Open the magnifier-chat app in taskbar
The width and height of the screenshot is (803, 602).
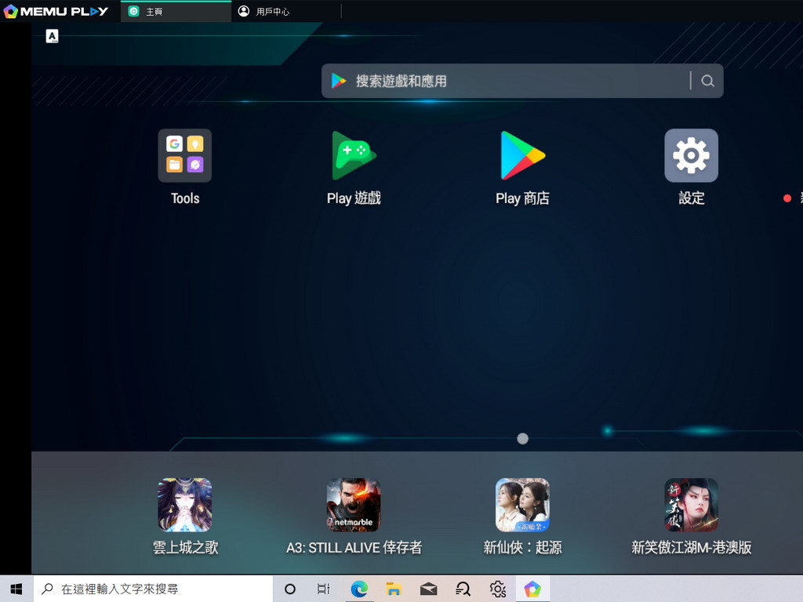click(x=463, y=589)
